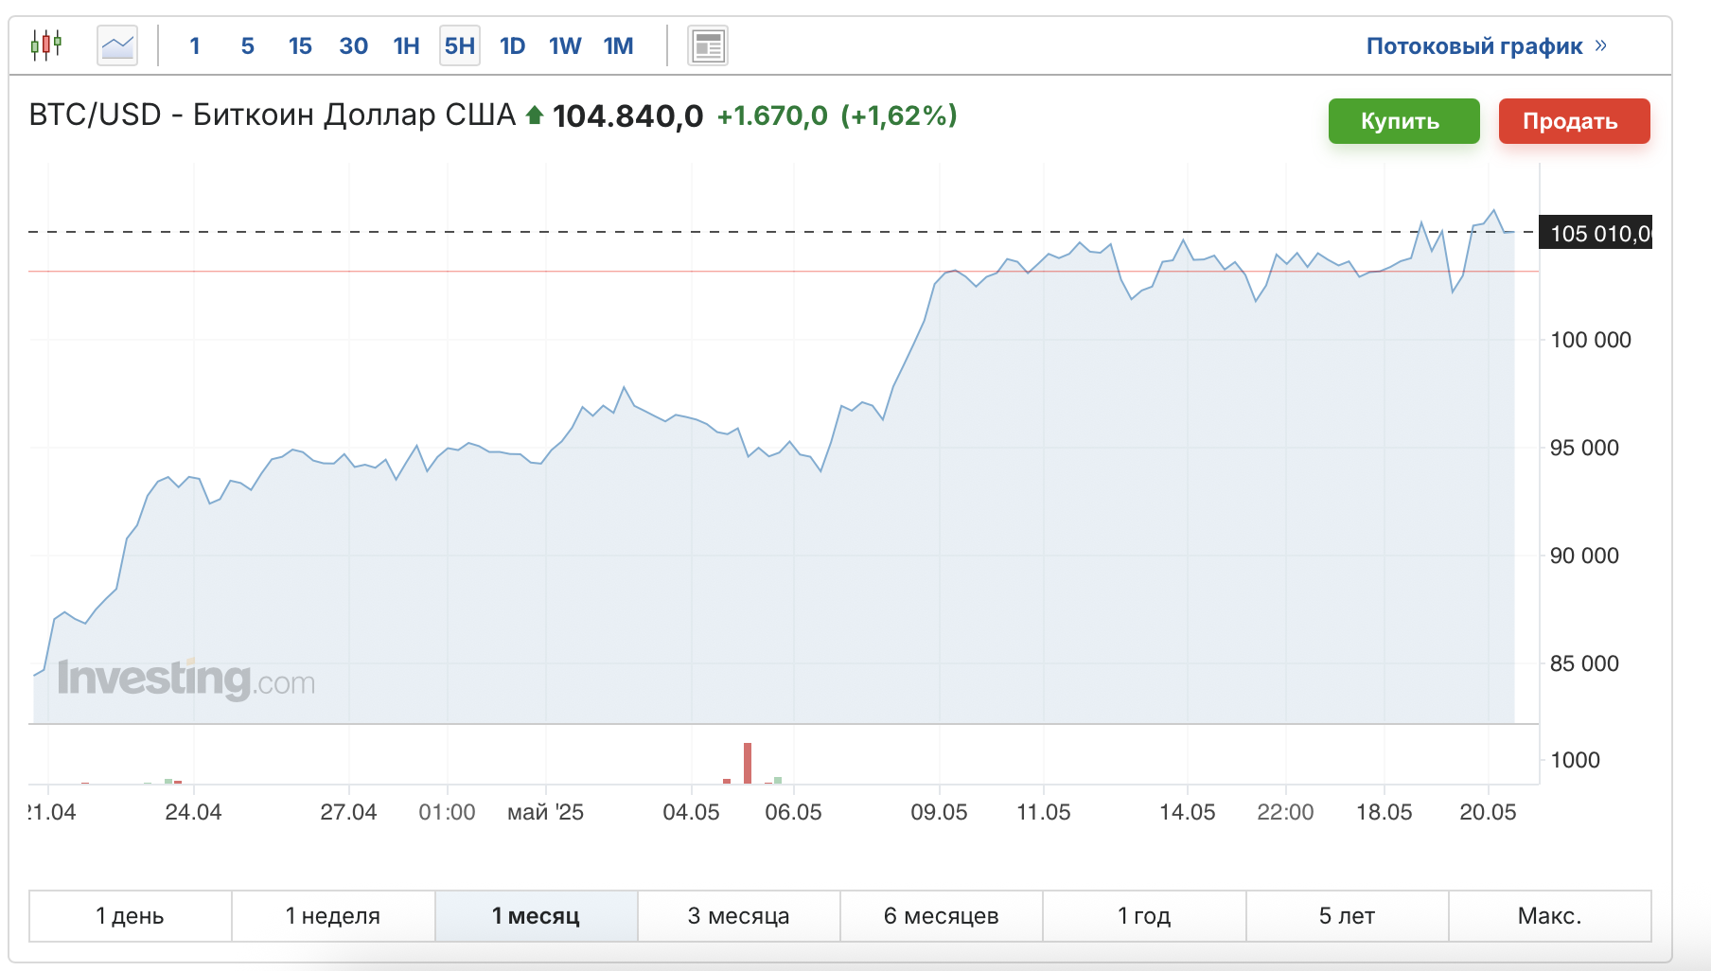
Task: Click the 105 010,0 price label marker
Action: pyautogui.click(x=1596, y=233)
